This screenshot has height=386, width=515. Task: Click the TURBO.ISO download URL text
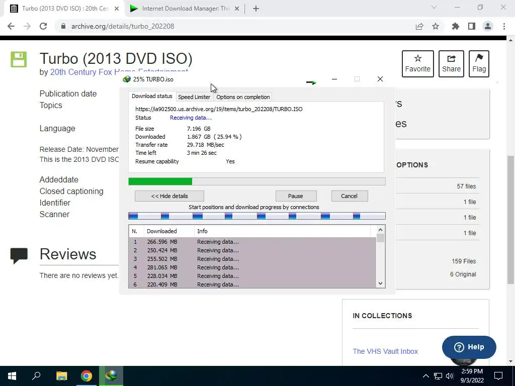tap(219, 109)
